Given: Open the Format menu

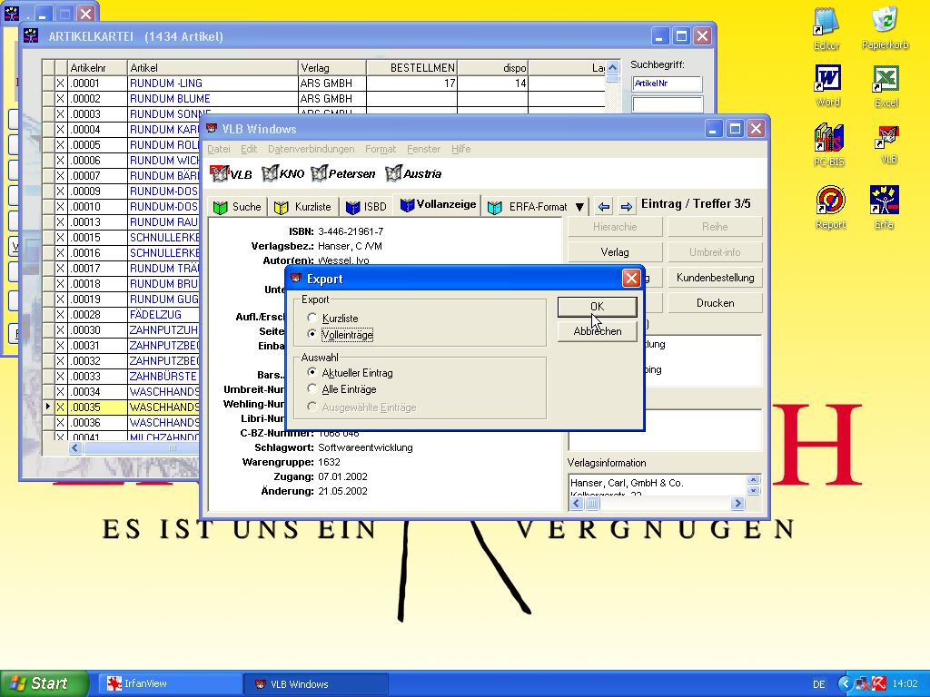Looking at the screenshot, I should [381, 149].
